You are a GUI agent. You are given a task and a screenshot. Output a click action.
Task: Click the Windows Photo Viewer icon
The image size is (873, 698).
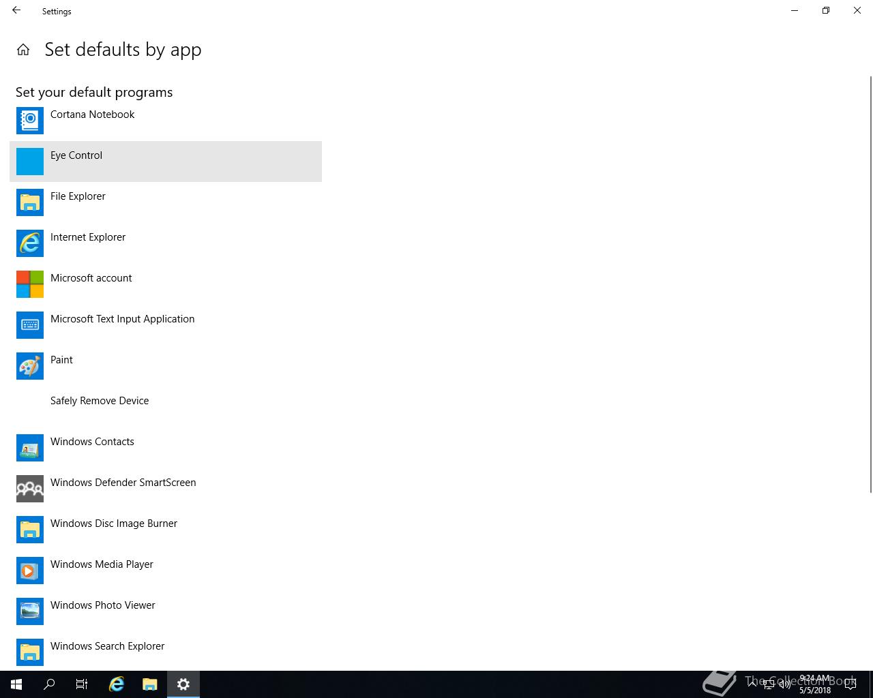point(30,611)
